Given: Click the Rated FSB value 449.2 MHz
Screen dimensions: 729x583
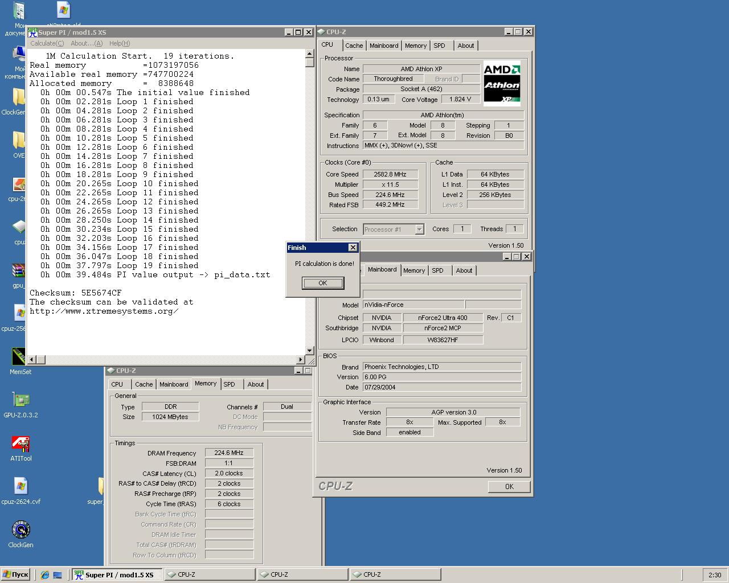Looking at the screenshot, I should (390, 204).
